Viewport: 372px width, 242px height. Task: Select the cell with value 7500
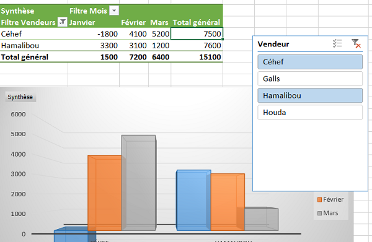click(x=197, y=34)
